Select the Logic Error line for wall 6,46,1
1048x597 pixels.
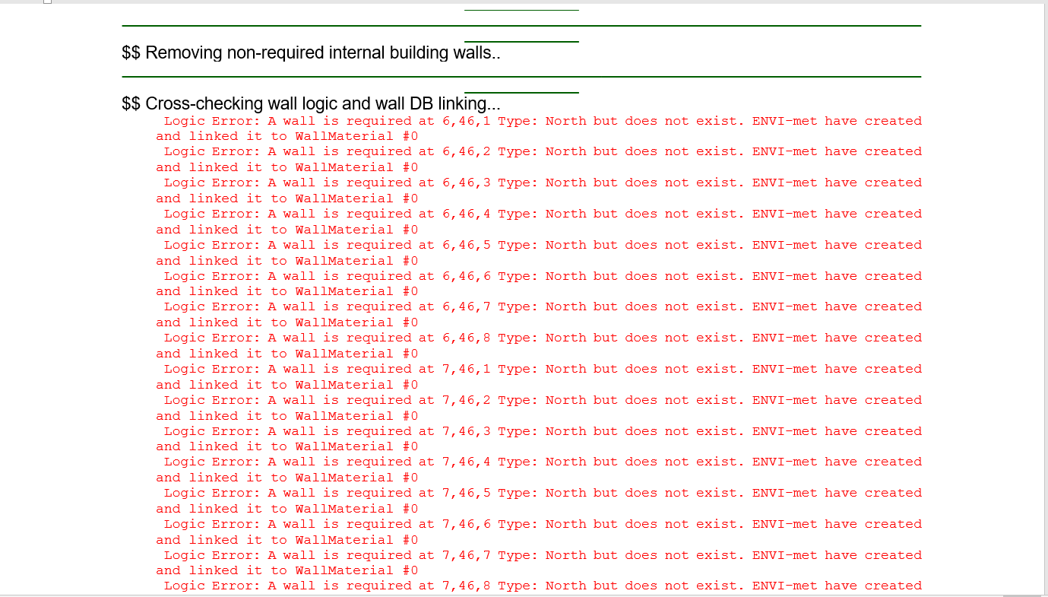[543, 121]
